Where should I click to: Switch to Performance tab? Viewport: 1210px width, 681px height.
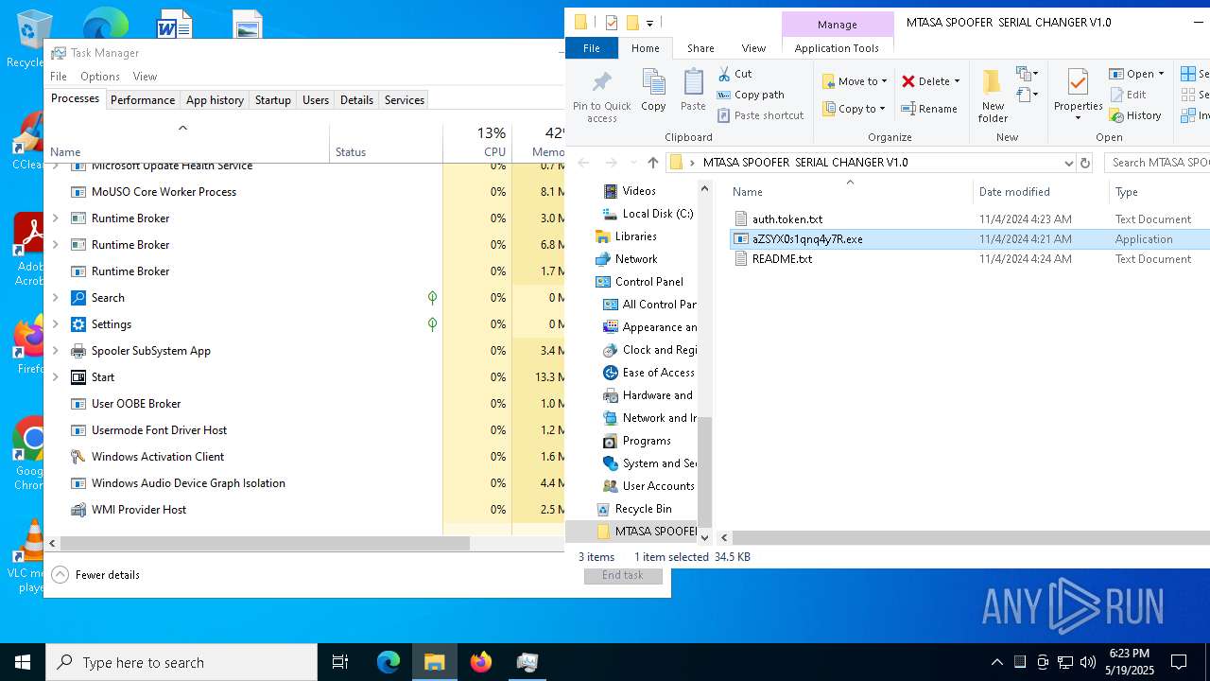[x=143, y=100]
